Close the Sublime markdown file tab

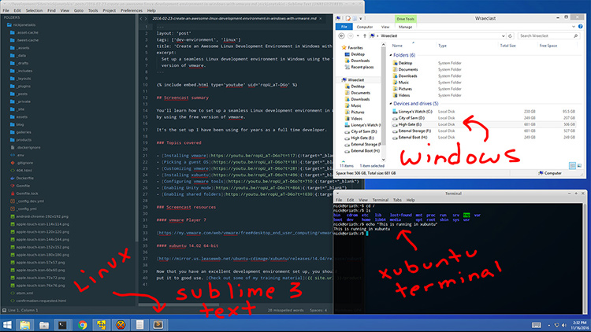tap(321, 18)
